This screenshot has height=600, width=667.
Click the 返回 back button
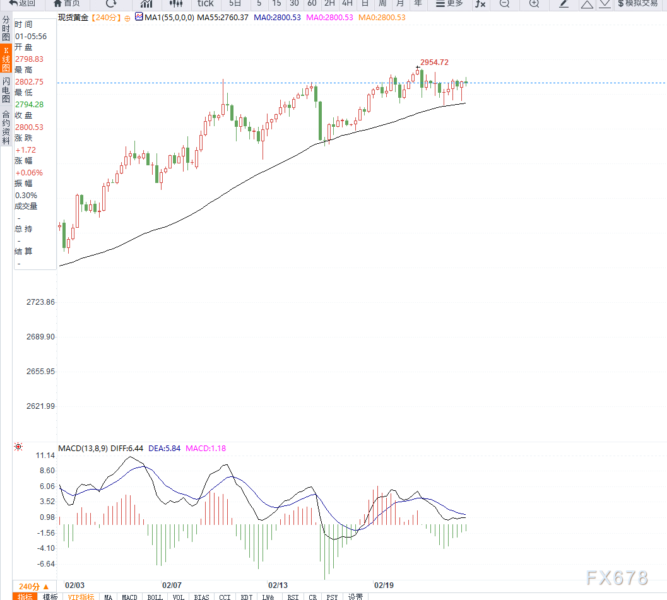(22, 4)
